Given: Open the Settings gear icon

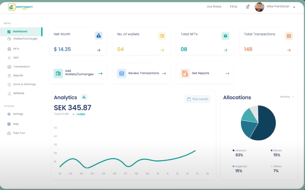Looking at the screenshot, I should click(x=9, y=114).
